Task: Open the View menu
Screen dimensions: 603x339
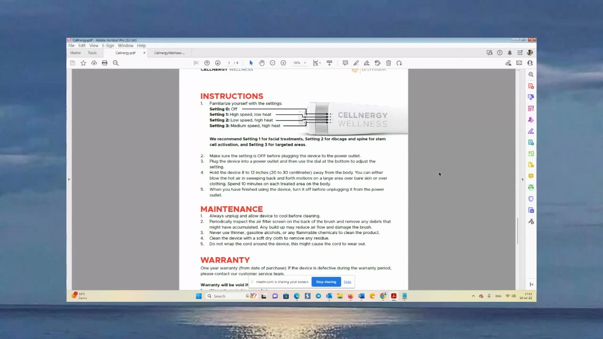Action: [x=94, y=46]
